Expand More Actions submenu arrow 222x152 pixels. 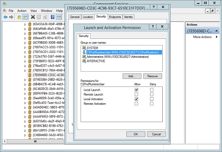point(216,37)
